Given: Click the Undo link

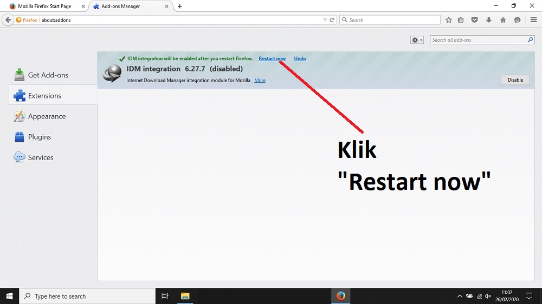Looking at the screenshot, I should (300, 58).
